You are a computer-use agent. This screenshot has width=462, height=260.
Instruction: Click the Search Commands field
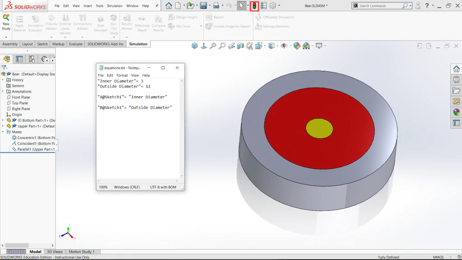point(381,5)
